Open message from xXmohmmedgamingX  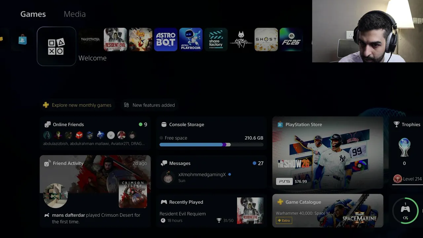tap(211, 177)
